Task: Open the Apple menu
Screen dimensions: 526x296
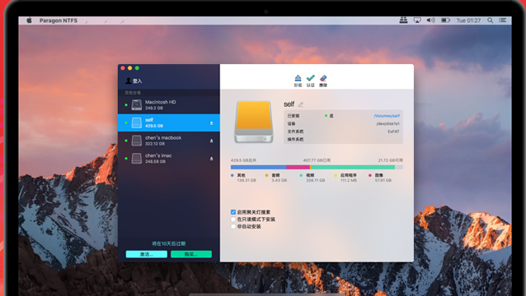Action: coord(29,21)
